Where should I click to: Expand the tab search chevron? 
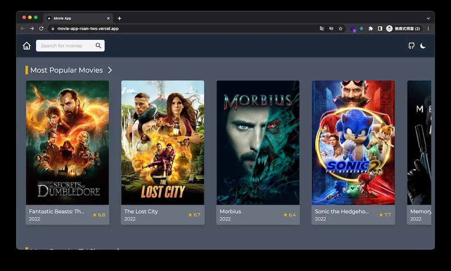click(428, 18)
